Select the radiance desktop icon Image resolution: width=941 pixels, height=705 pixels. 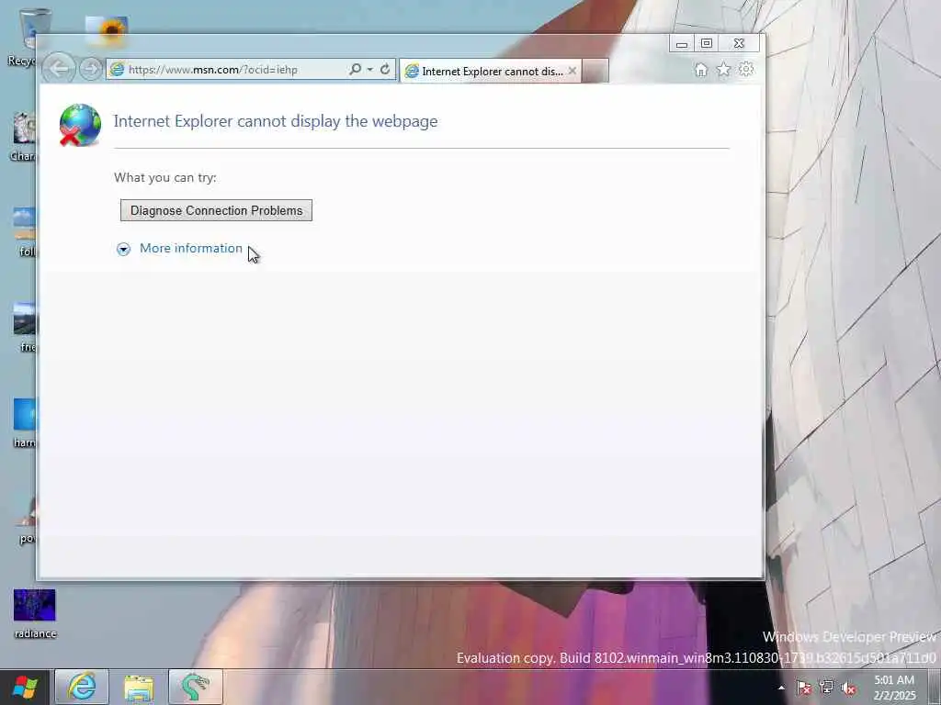click(x=35, y=614)
